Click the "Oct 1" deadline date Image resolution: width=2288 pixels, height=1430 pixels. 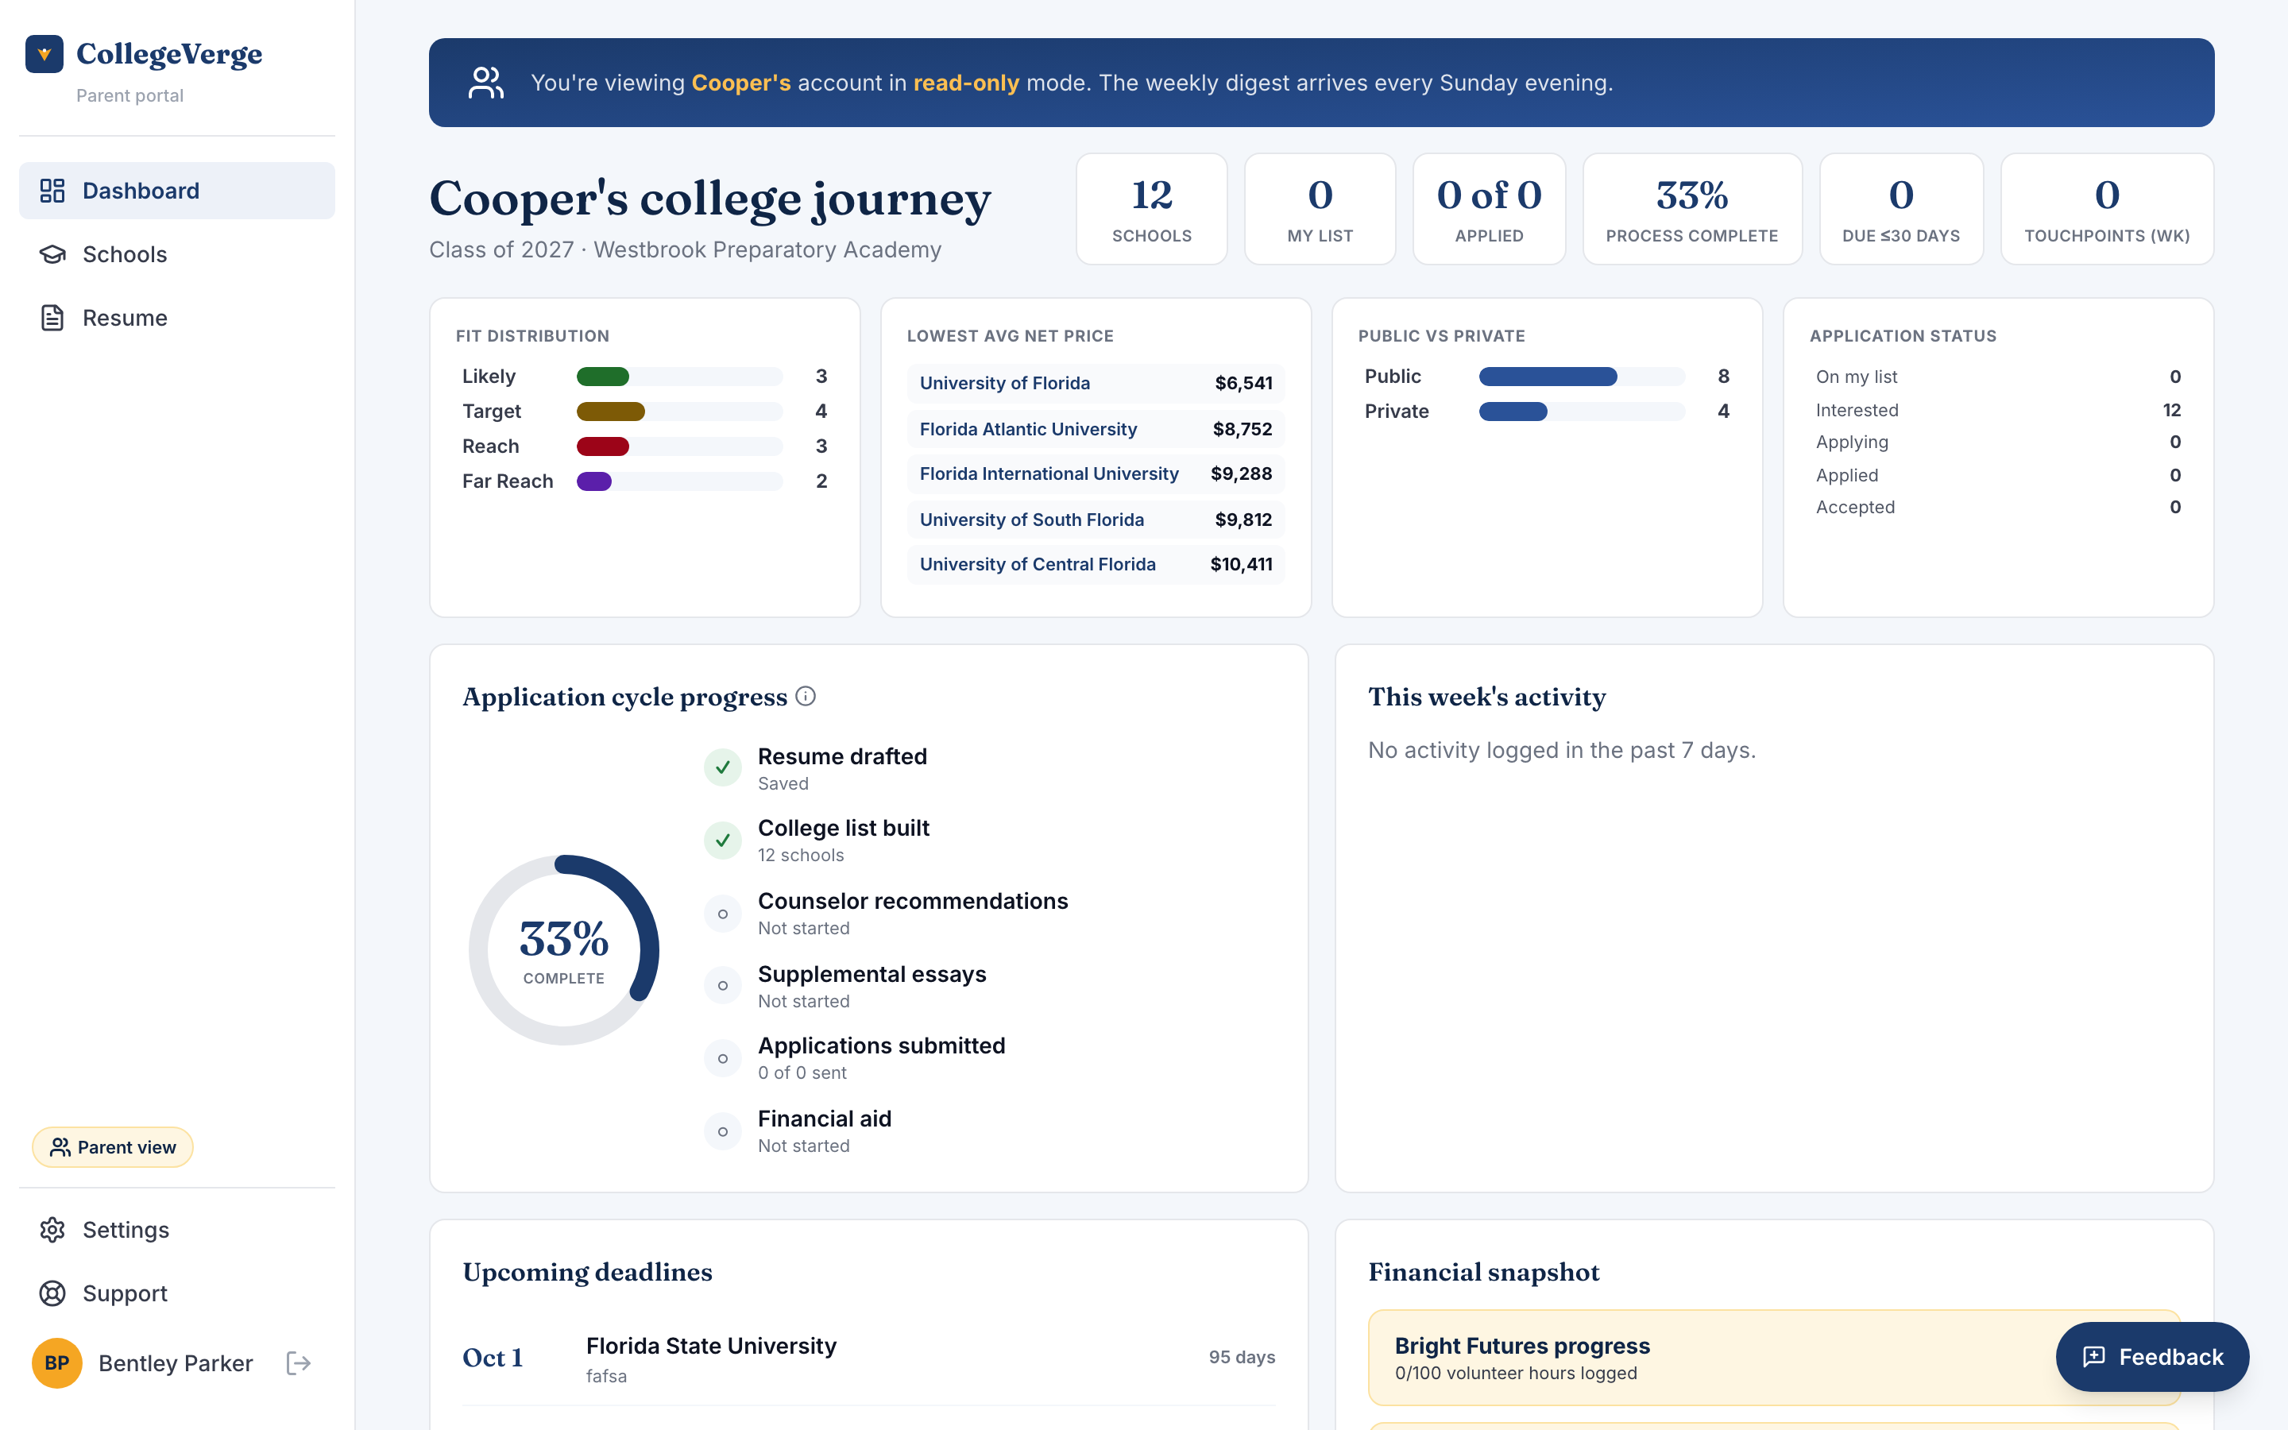[493, 1358]
